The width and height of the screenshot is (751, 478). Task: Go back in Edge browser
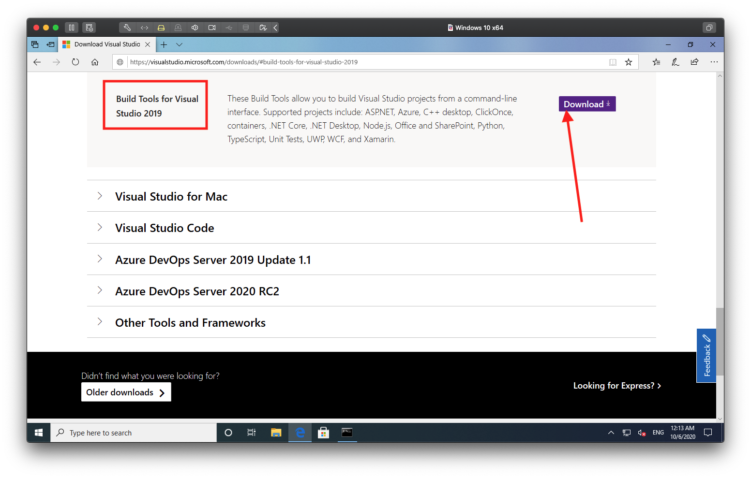pyautogui.click(x=37, y=62)
